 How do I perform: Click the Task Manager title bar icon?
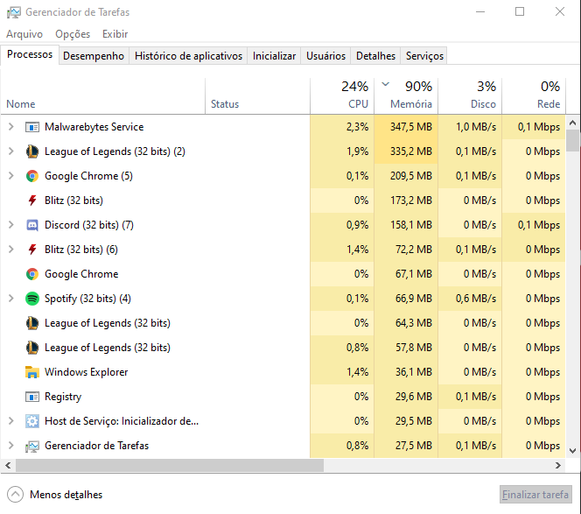14,12
